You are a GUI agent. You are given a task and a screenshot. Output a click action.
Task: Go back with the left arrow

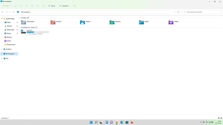[2, 12]
